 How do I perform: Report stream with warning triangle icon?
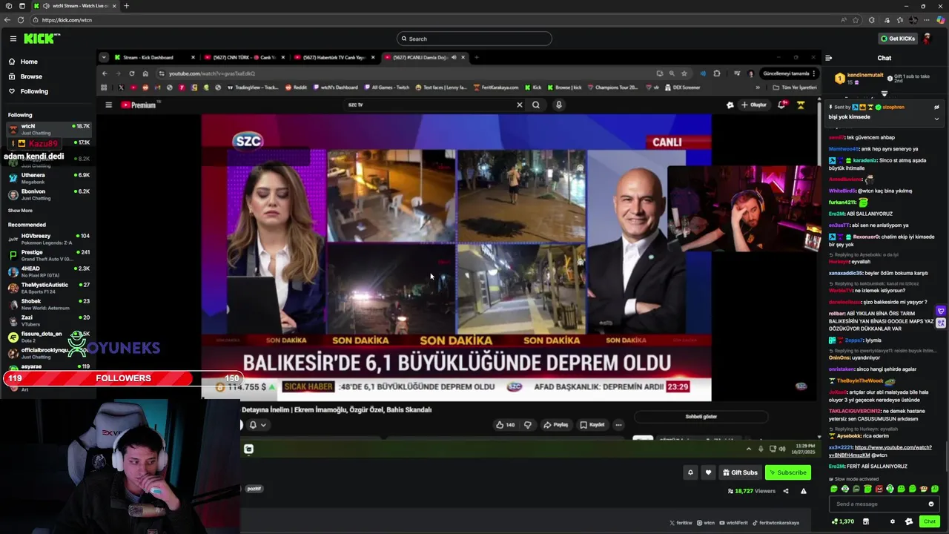tap(803, 491)
